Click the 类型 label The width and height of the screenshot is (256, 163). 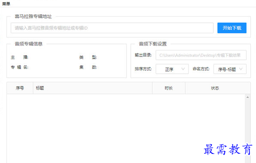point(88,57)
